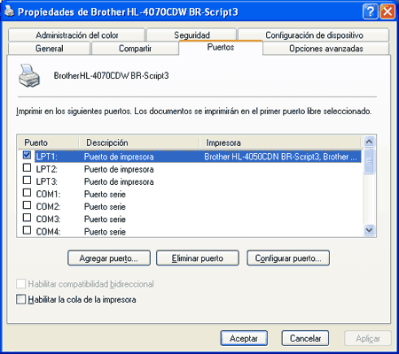
Task: Click Eliminar puerto button
Action: pos(198,258)
